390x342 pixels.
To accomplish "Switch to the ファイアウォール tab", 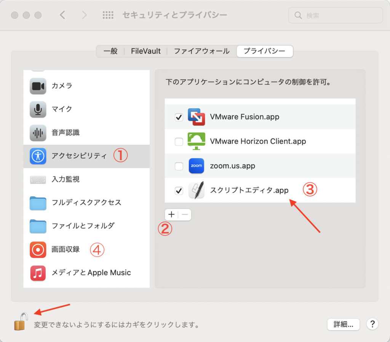I will coord(201,51).
